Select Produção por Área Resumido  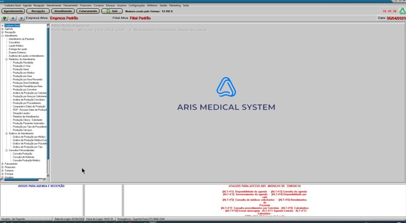point(28,79)
